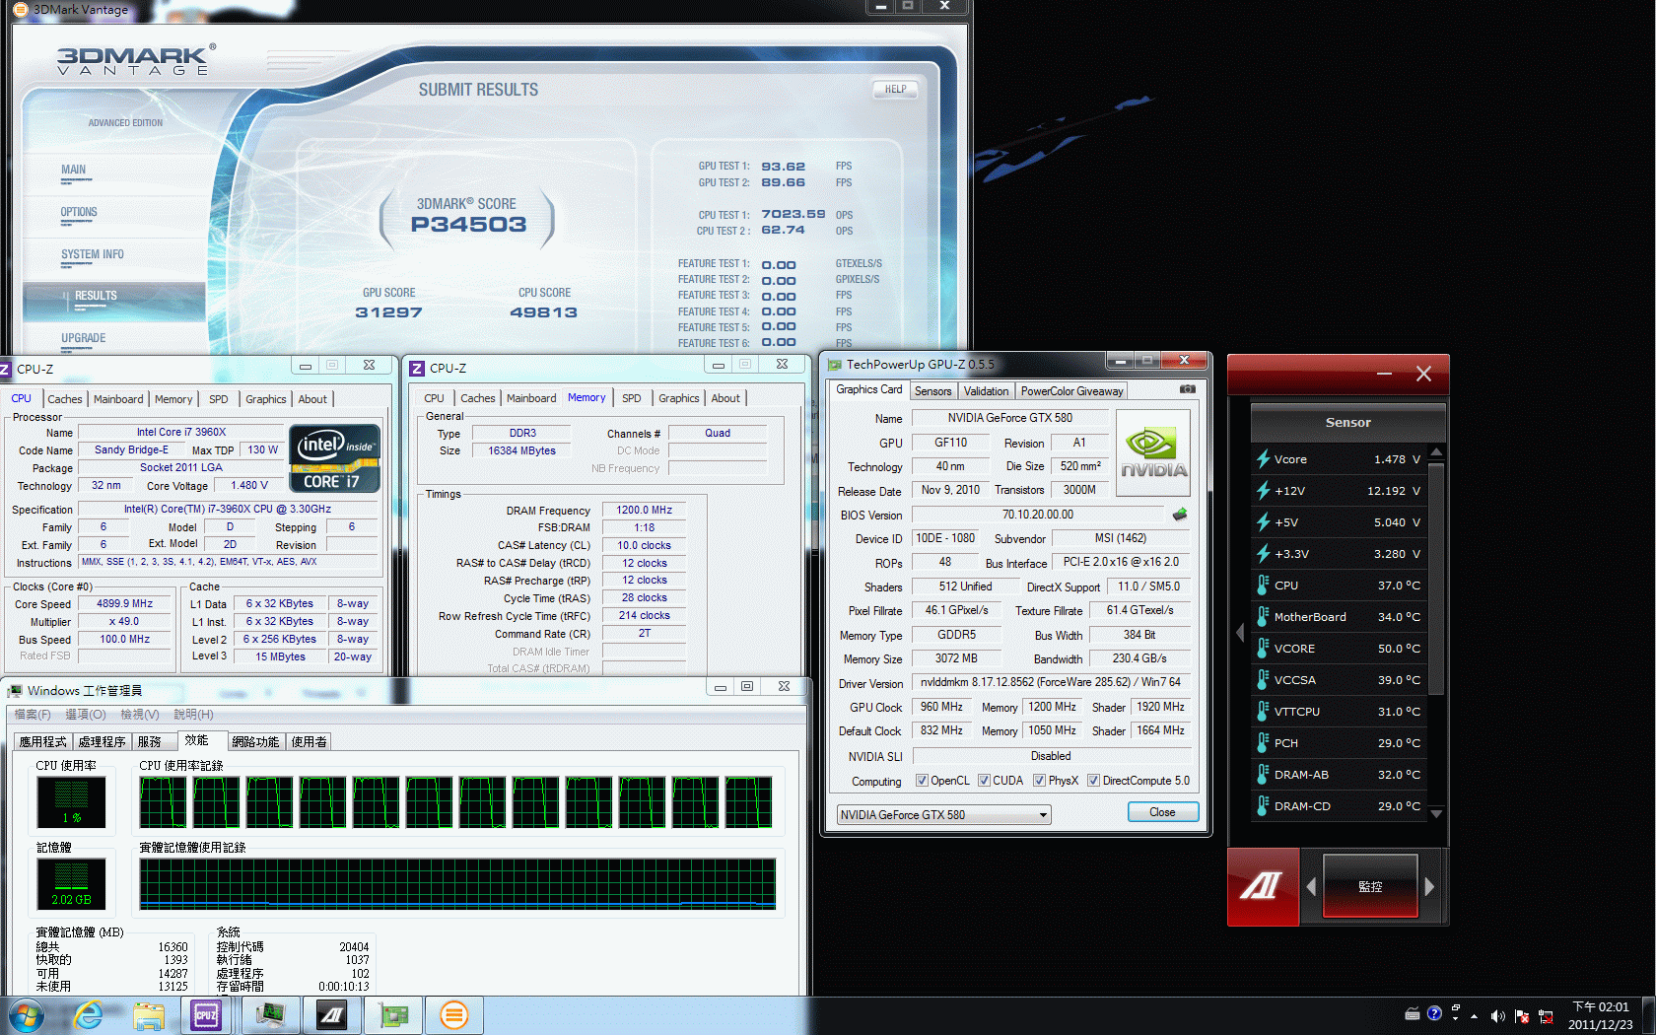The height and width of the screenshot is (1035, 1656).
Task: Toggle OpenCL checkbox in GPU-Z
Action: tap(922, 781)
